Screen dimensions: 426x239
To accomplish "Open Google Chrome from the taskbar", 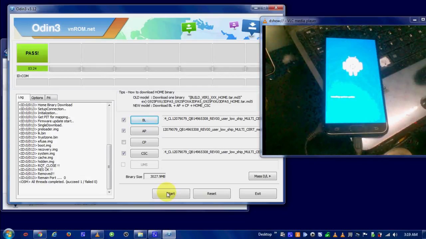I will pyautogui.click(x=40, y=235).
